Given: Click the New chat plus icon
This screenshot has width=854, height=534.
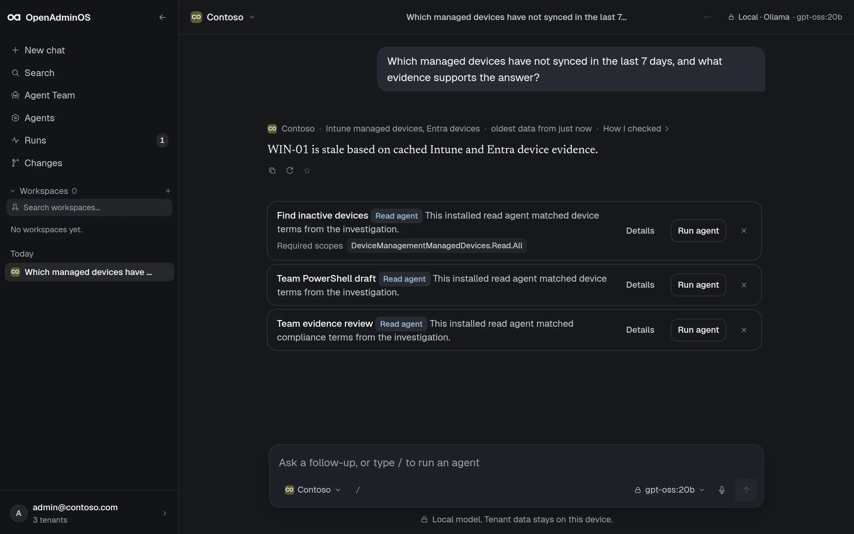Looking at the screenshot, I should pos(15,50).
